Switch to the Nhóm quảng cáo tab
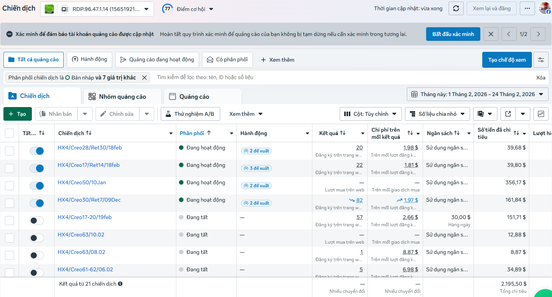 coord(122,96)
